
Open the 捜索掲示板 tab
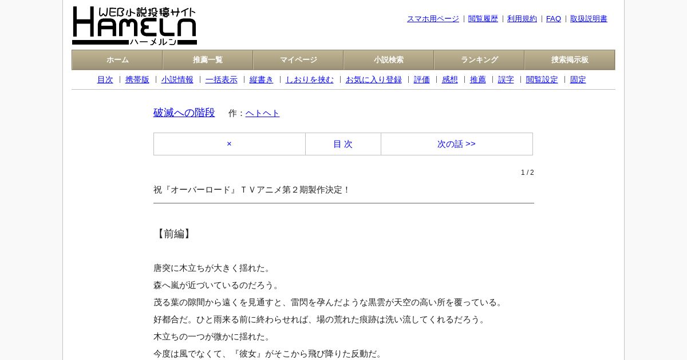(x=570, y=60)
